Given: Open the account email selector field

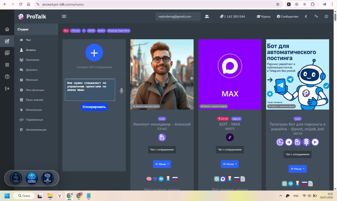Looking at the screenshot, I should pyautogui.click(x=178, y=17).
